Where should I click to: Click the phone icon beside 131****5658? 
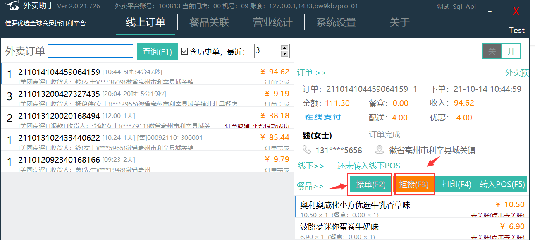tap(307, 150)
